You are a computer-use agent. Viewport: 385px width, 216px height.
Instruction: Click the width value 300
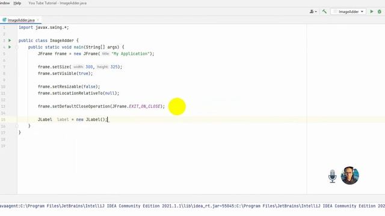click(x=89, y=67)
